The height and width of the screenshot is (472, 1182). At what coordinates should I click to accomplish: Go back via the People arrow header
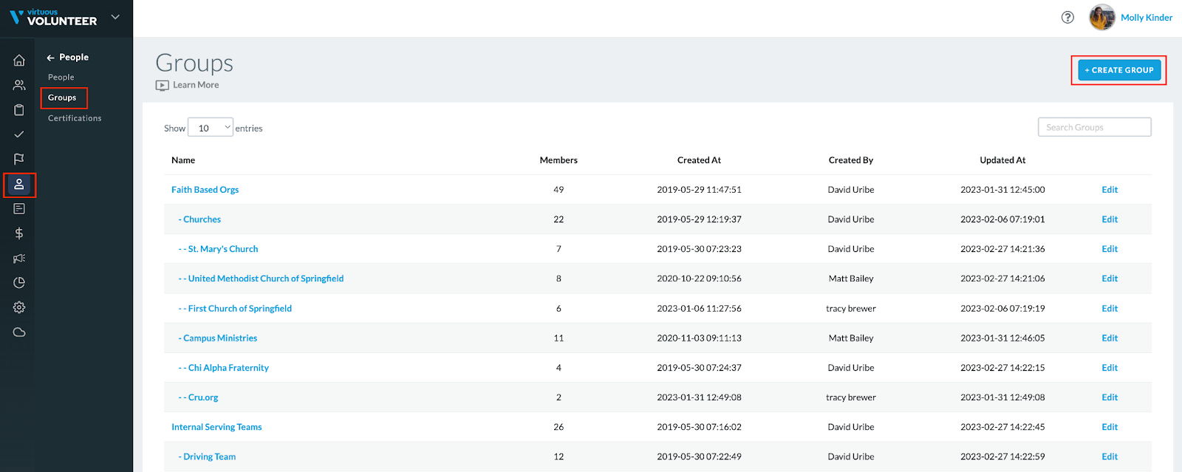click(x=67, y=57)
